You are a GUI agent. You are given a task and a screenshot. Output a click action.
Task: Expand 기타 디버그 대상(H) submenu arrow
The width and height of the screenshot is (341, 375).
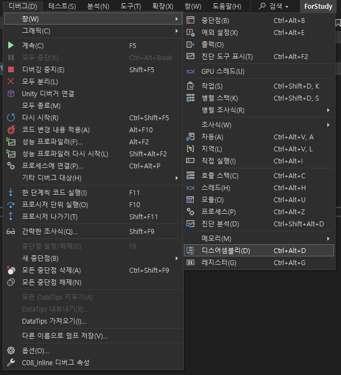[177, 178]
